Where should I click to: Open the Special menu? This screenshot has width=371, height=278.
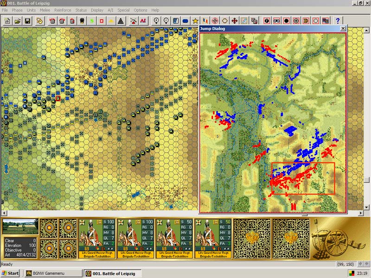click(x=123, y=10)
